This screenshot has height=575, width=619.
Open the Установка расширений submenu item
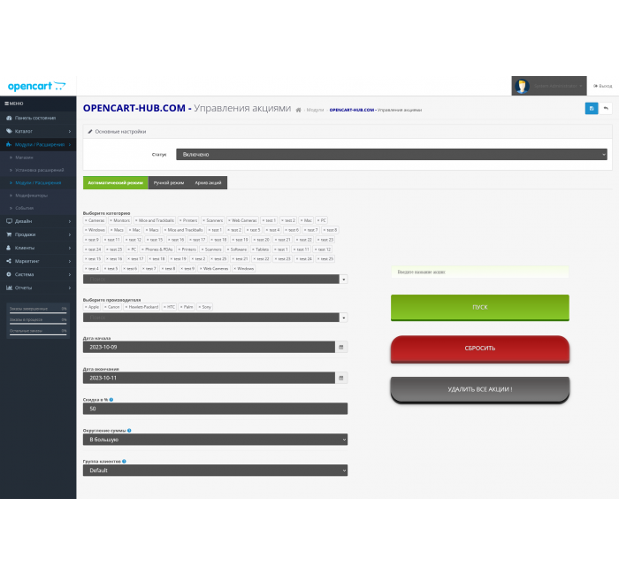pos(40,170)
